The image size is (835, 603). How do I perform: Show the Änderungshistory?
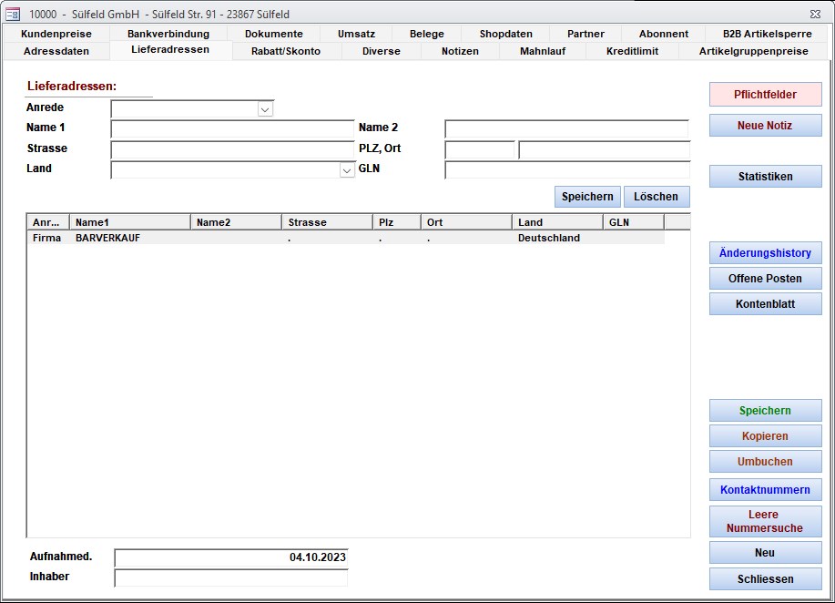pos(765,253)
